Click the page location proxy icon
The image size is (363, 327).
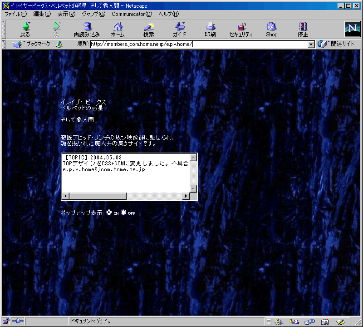(59, 44)
